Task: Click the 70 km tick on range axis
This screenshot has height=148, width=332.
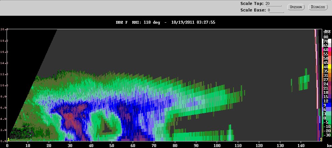Action: point(154,145)
